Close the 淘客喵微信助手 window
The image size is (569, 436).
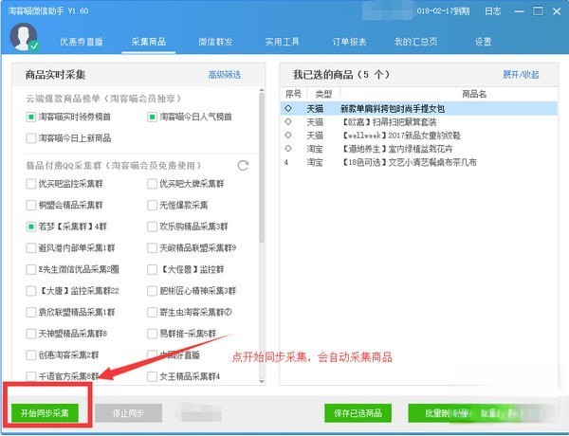(557, 11)
